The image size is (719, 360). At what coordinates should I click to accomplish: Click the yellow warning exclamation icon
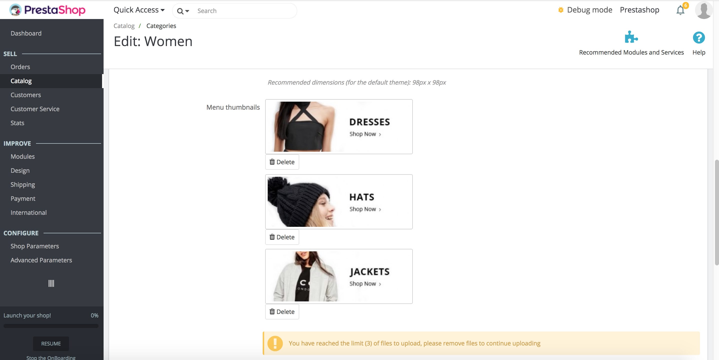click(275, 343)
